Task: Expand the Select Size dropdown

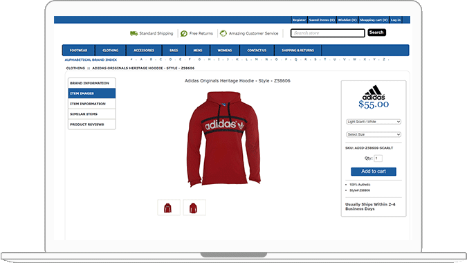Action: click(374, 134)
